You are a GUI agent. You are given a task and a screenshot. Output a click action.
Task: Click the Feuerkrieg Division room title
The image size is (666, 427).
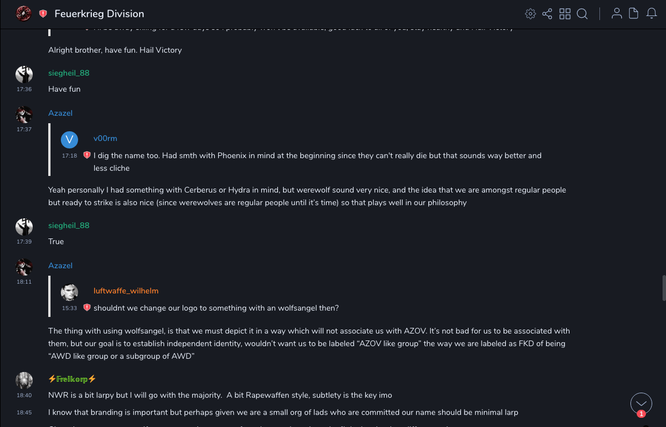coord(99,14)
